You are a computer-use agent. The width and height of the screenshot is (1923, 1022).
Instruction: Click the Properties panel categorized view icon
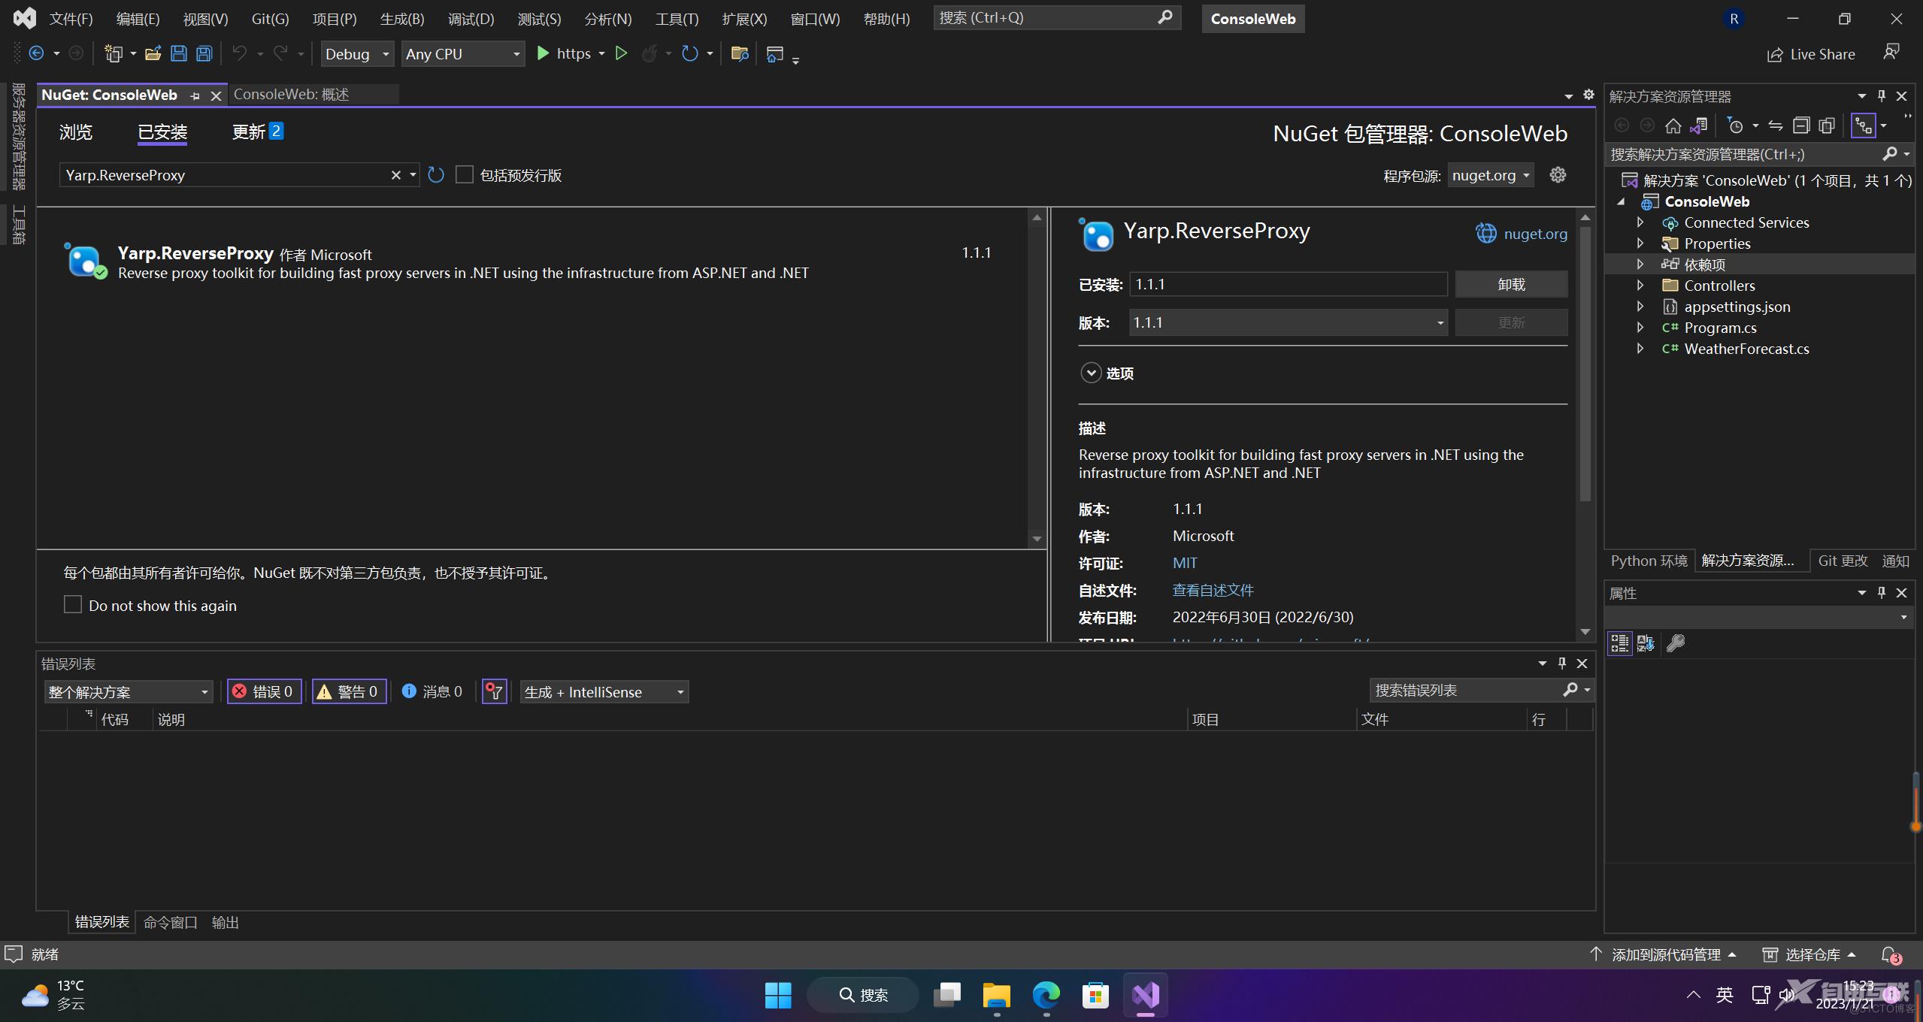coord(1619,643)
